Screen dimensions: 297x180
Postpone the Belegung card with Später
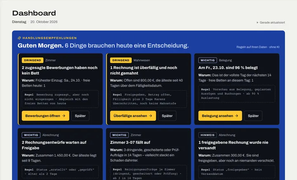253,115
